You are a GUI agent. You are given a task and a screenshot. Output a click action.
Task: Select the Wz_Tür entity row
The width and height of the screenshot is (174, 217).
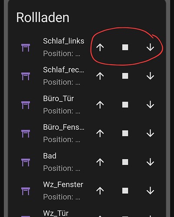click(87, 214)
